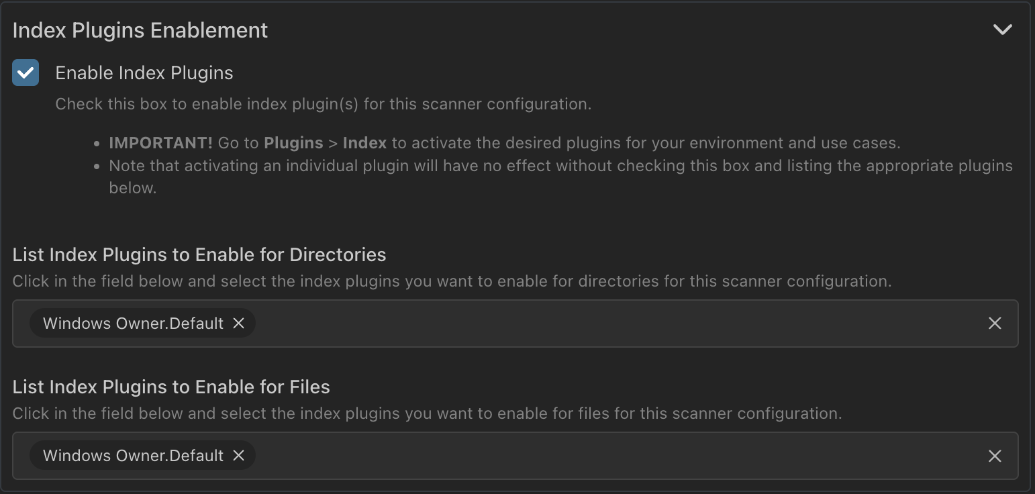Click the 'Check this box to enable' description

(x=323, y=104)
